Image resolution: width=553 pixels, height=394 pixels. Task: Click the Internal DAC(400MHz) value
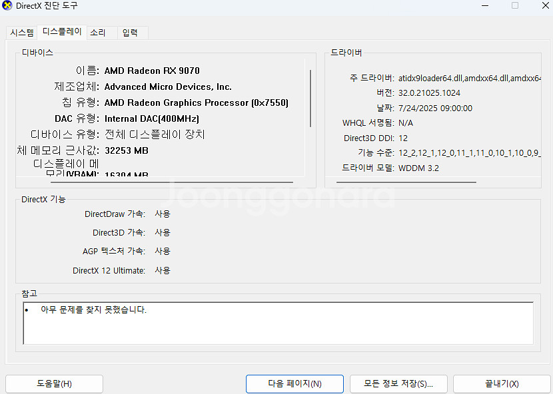152,118
